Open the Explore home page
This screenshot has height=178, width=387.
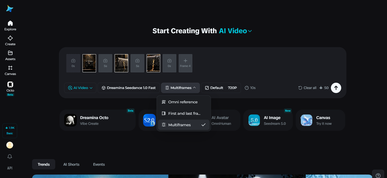point(10,26)
